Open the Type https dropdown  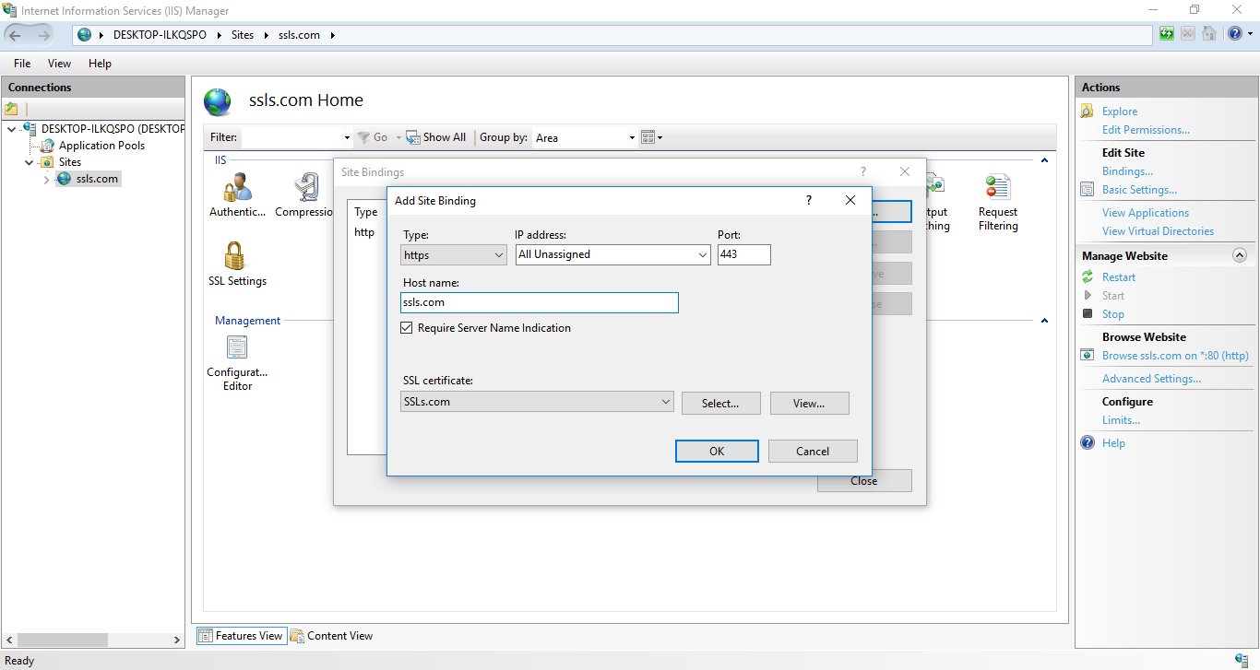tap(455, 255)
